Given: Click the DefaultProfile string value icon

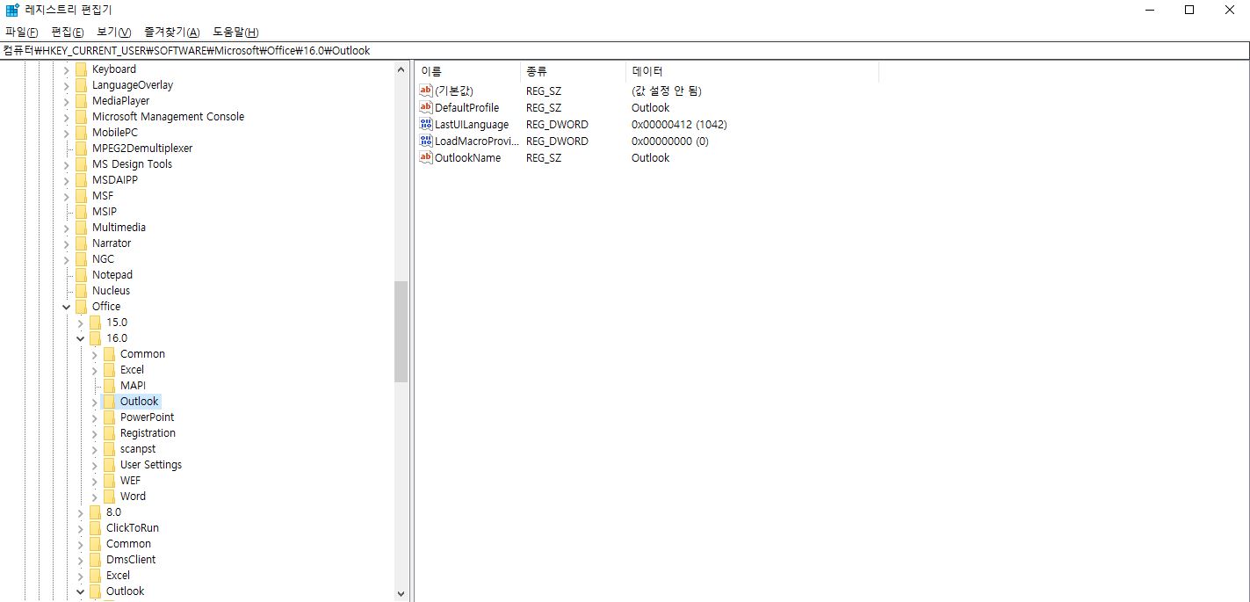Looking at the screenshot, I should click(426, 107).
